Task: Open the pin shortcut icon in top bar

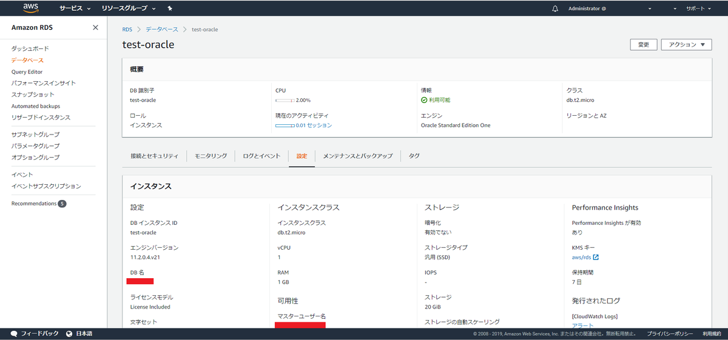Action: tap(170, 8)
